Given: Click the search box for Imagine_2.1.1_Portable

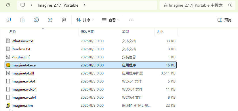Looking at the screenshot, I should [197, 5].
